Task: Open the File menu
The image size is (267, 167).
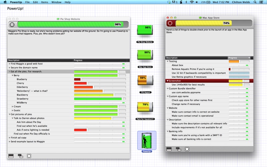Action: pos(27,2)
